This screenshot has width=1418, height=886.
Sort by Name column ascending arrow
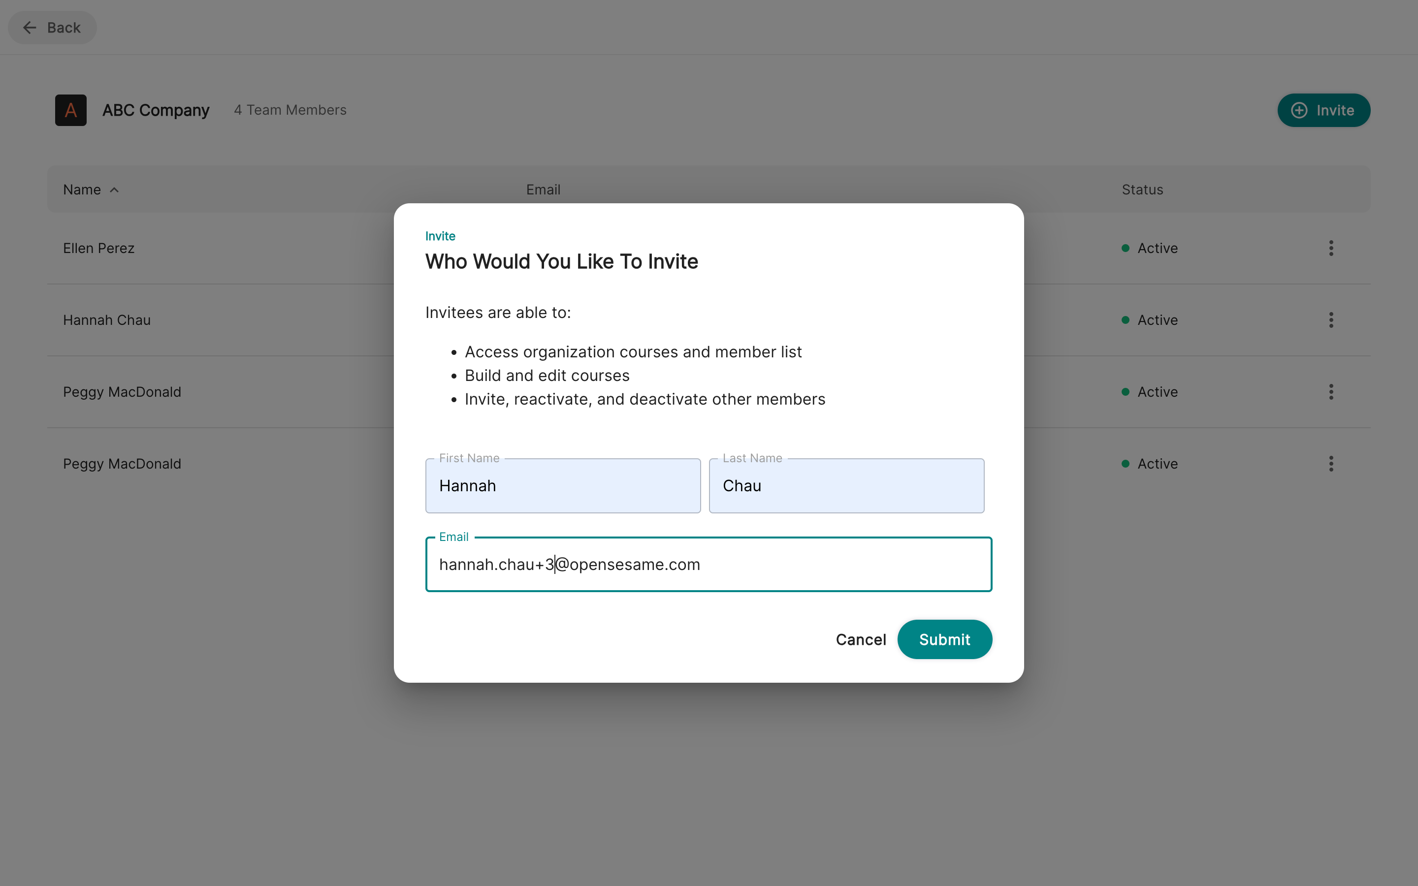[114, 190]
